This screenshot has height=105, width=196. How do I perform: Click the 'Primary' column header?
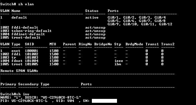[8, 84]
